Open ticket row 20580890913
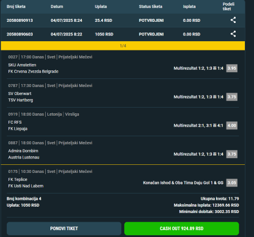This screenshot has width=254, height=237. 123,20
